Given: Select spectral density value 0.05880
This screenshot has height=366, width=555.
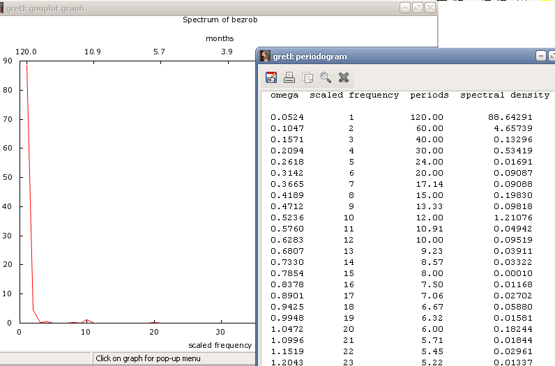Looking at the screenshot, I should click(513, 307).
